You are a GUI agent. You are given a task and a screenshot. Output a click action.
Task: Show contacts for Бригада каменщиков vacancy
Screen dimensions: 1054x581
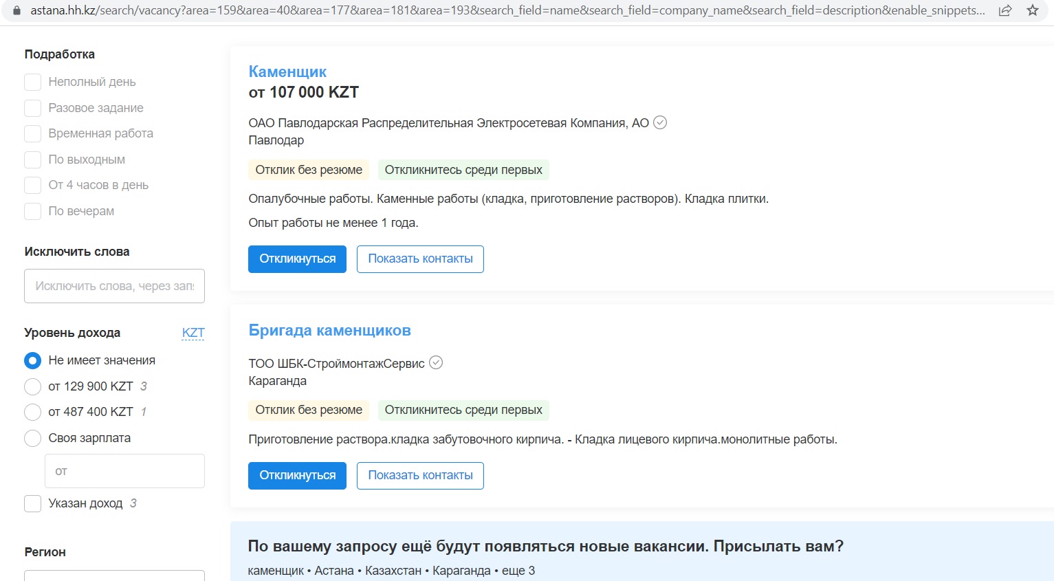[420, 476]
